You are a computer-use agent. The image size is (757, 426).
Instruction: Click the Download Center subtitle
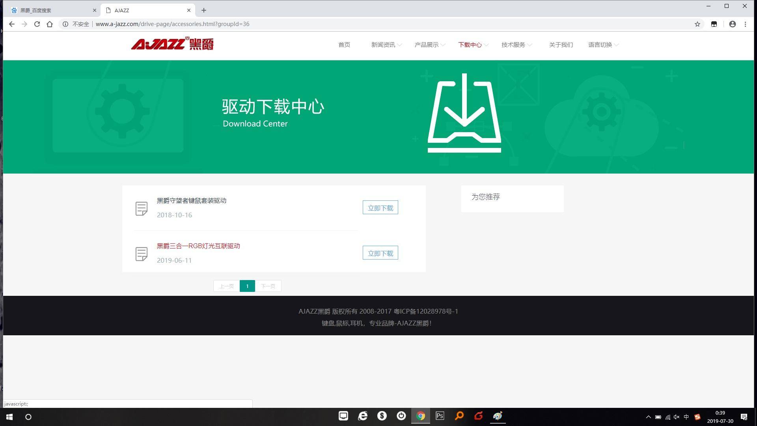coord(255,124)
